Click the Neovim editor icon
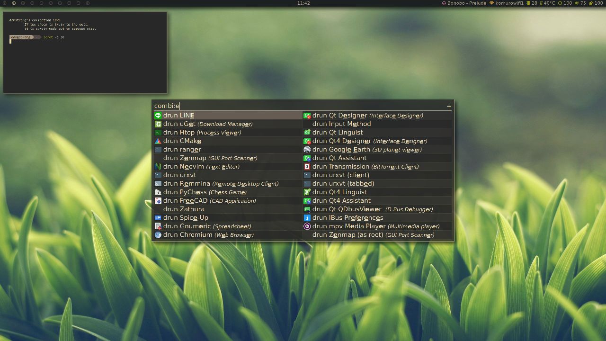The width and height of the screenshot is (606, 341). (158, 166)
